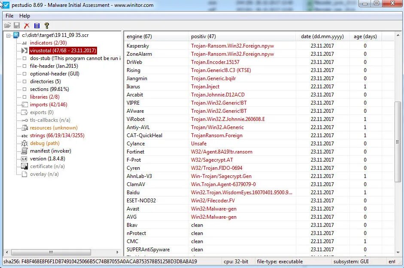This screenshot has height=268, width=404.
Task: Sort by the positiv (47) column header
Action: (242, 36)
